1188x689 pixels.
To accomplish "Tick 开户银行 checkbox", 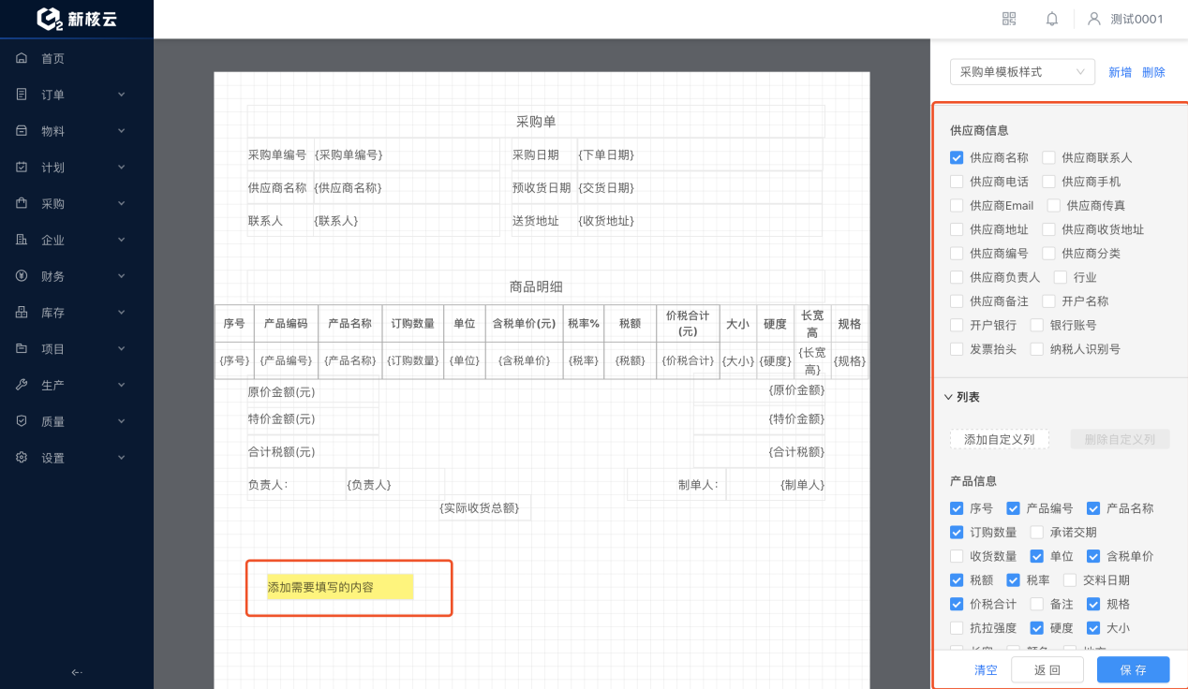I will coord(957,325).
